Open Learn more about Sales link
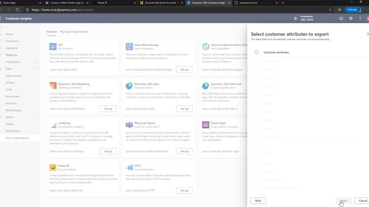The width and height of the screenshot is (369, 207). pyautogui.click(x=140, y=109)
